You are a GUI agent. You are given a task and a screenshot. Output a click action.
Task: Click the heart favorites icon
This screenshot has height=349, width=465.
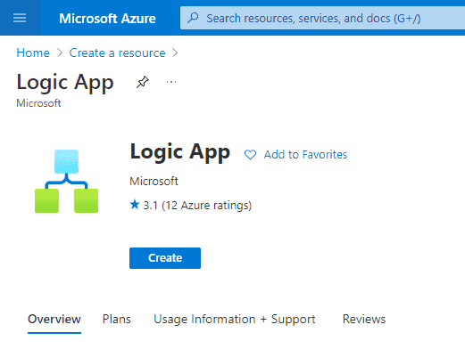point(250,155)
